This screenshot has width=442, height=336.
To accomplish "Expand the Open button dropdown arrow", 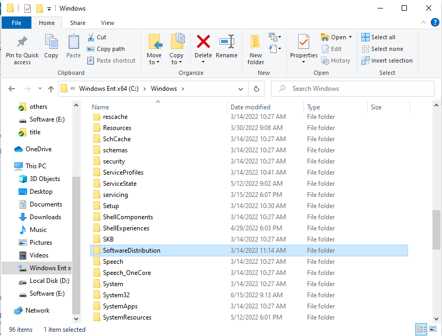I will tap(351, 37).
